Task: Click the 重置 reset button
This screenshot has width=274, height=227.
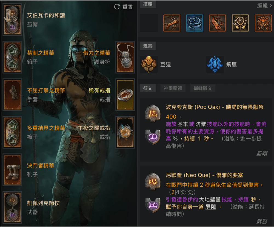Action: pos(124,7)
